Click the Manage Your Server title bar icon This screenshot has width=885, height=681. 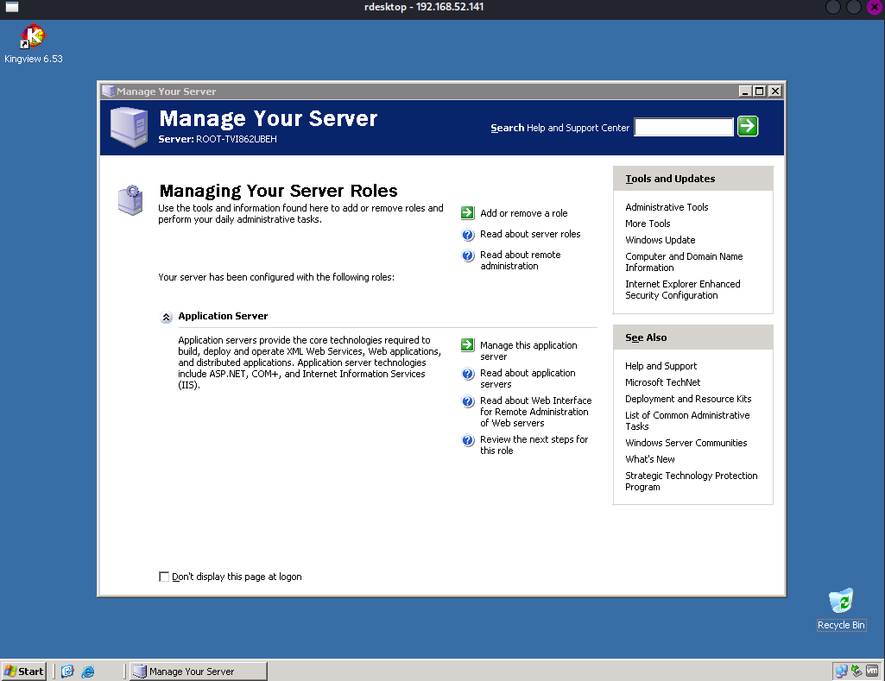click(x=109, y=91)
